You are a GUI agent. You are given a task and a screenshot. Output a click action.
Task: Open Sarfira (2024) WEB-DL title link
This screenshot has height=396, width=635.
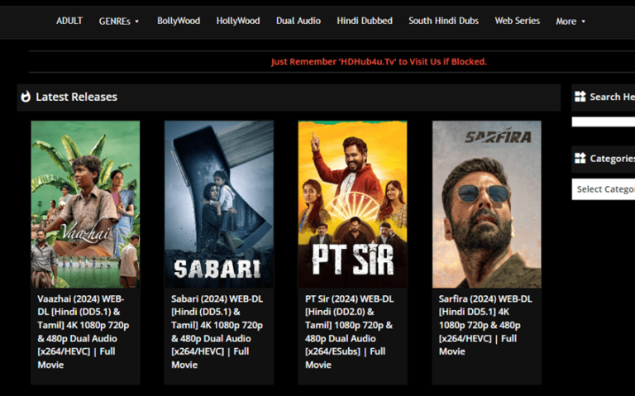coord(485,325)
